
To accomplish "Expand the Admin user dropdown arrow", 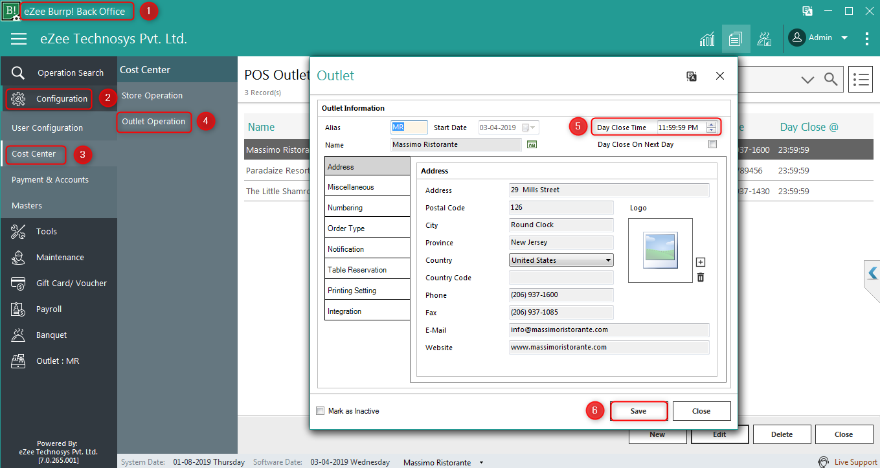I will pyautogui.click(x=844, y=38).
